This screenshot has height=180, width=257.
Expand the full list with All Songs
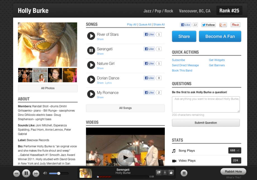point(125,108)
